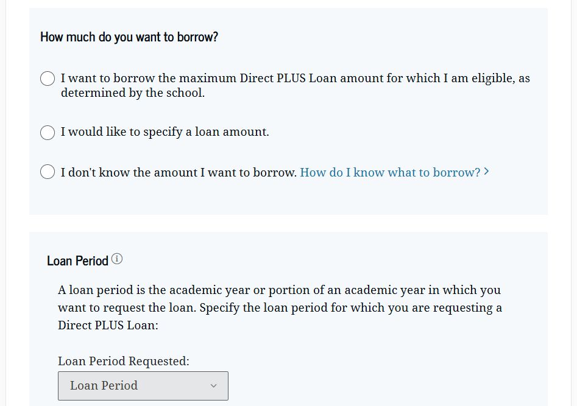Select the "I don't know the amount" radio
The width and height of the screenshot is (577, 406).
pyautogui.click(x=48, y=172)
